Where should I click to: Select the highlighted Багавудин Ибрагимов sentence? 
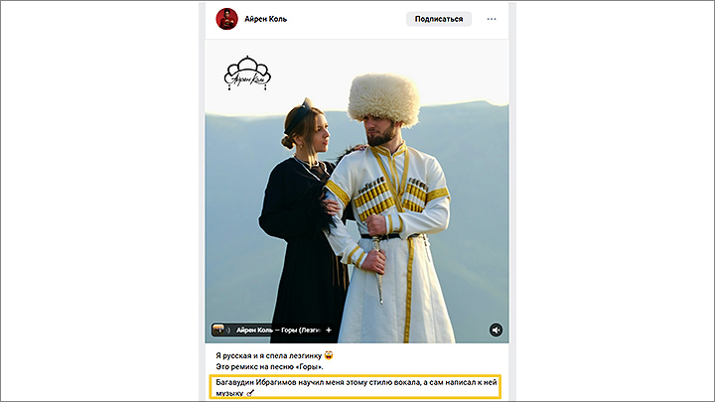[x=356, y=386]
